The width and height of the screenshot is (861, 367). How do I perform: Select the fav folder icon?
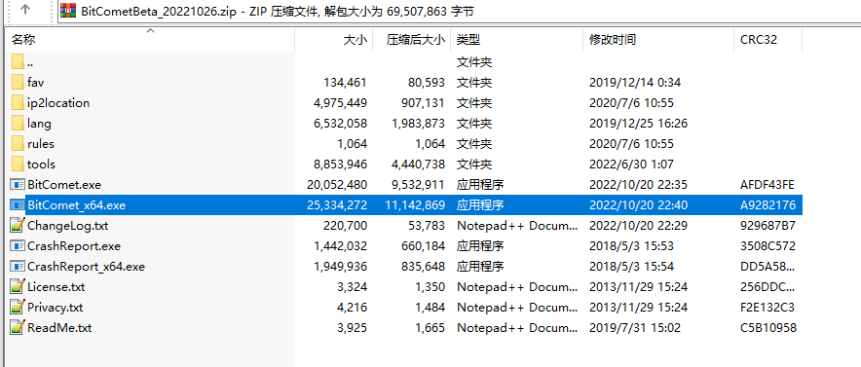[x=18, y=83]
